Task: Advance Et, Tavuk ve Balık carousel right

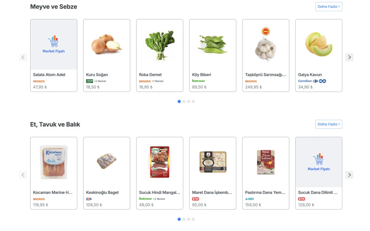Action: click(349, 175)
